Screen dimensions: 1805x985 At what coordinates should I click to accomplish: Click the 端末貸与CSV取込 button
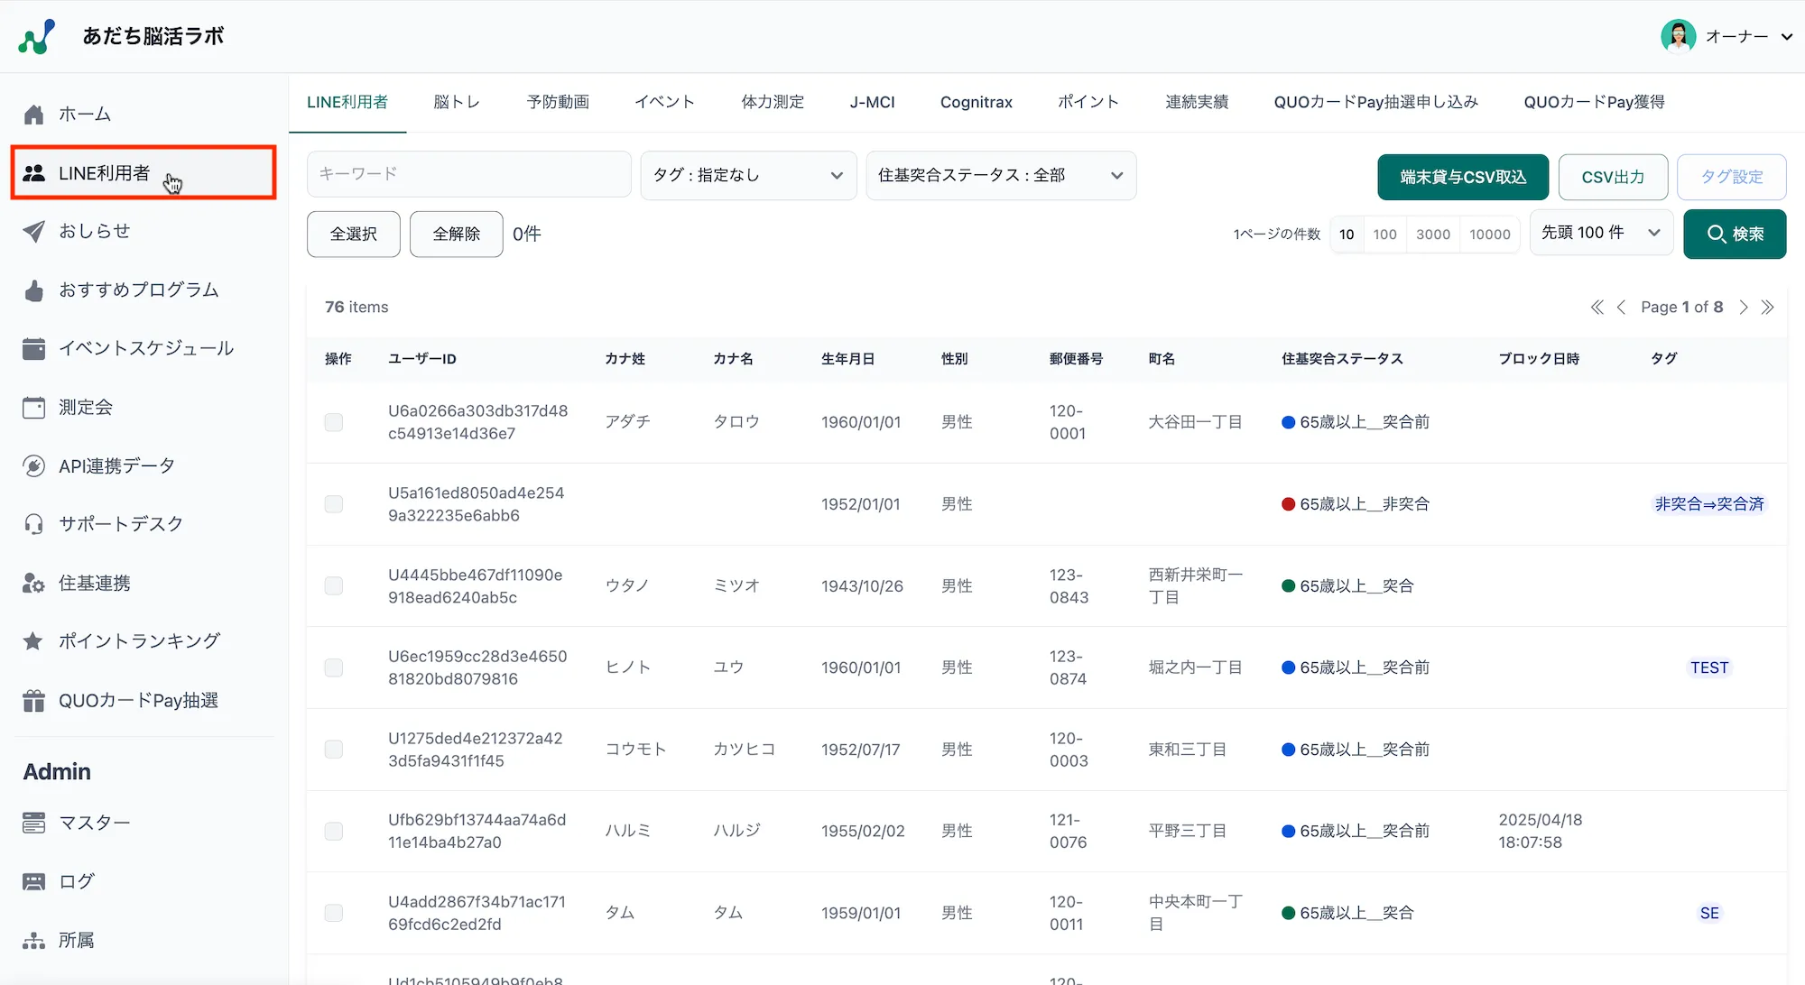[x=1463, y=178]
